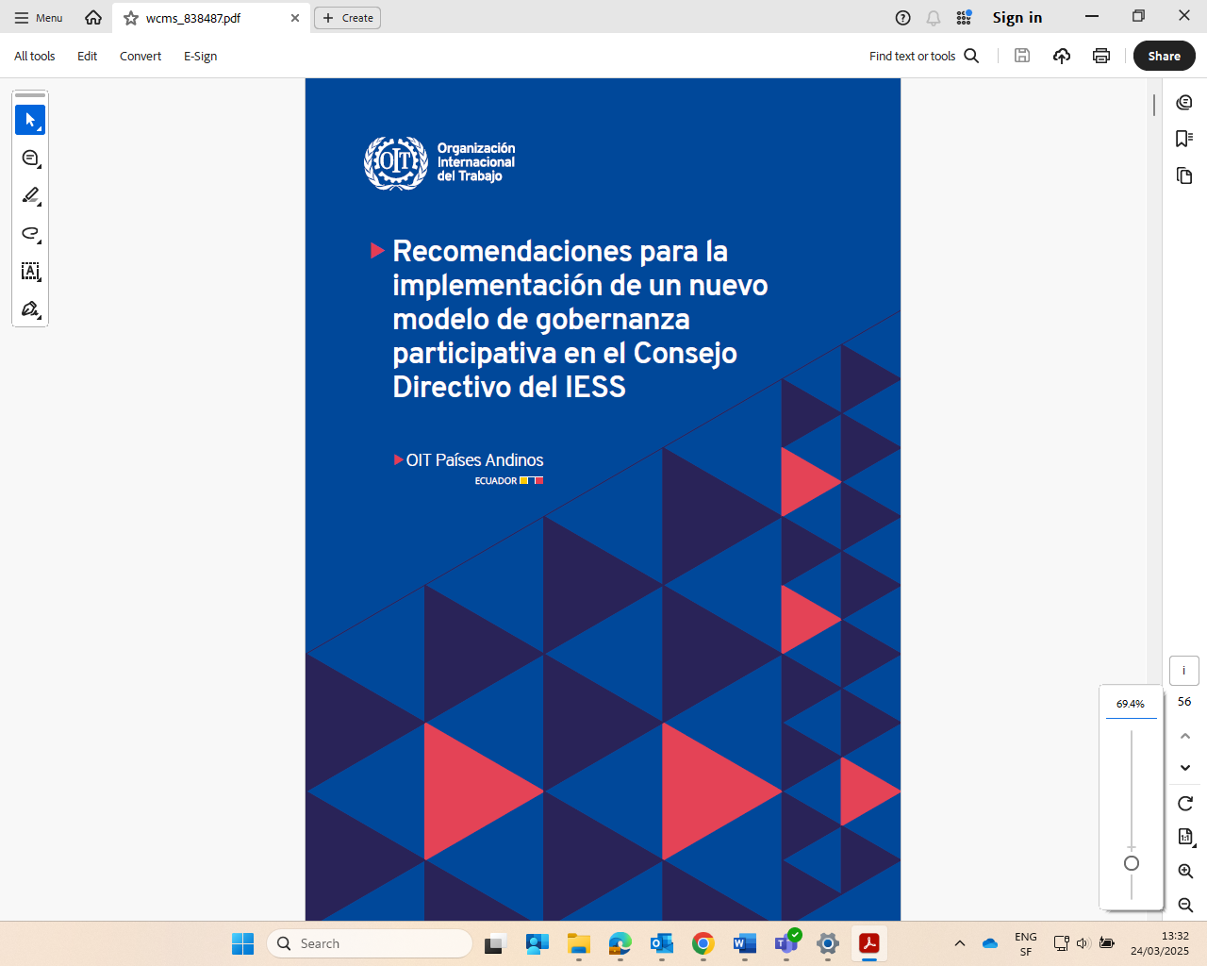1207x966 pixels.
Task: Open Outlook from taskbar
Action: tap(661, 943)
